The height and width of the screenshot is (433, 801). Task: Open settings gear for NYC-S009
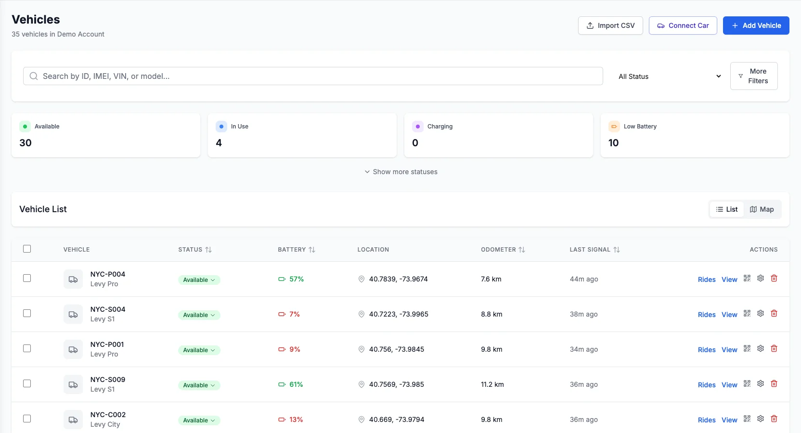click(761, 383)
